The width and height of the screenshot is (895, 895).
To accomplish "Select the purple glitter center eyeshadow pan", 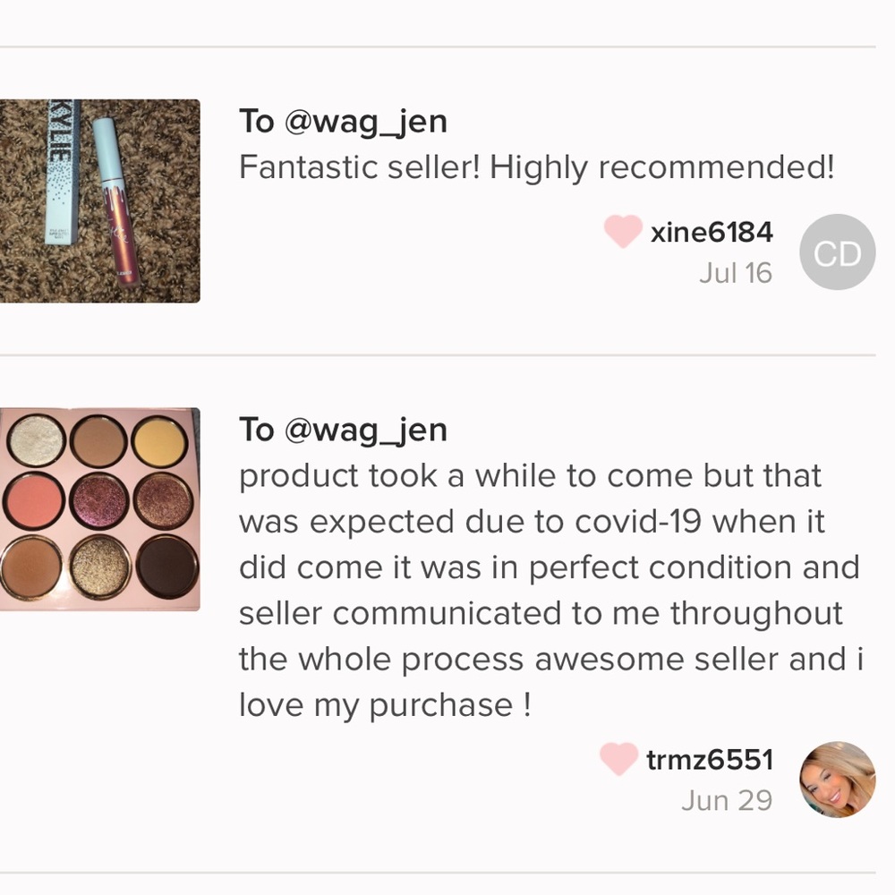I will [x=98, y=502].
